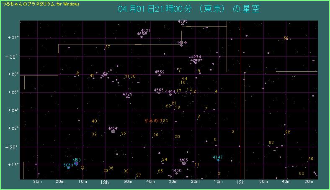Select the NGC 4559 galaxy marker
This screenshot has height=190, width=330.
(160, 75)
